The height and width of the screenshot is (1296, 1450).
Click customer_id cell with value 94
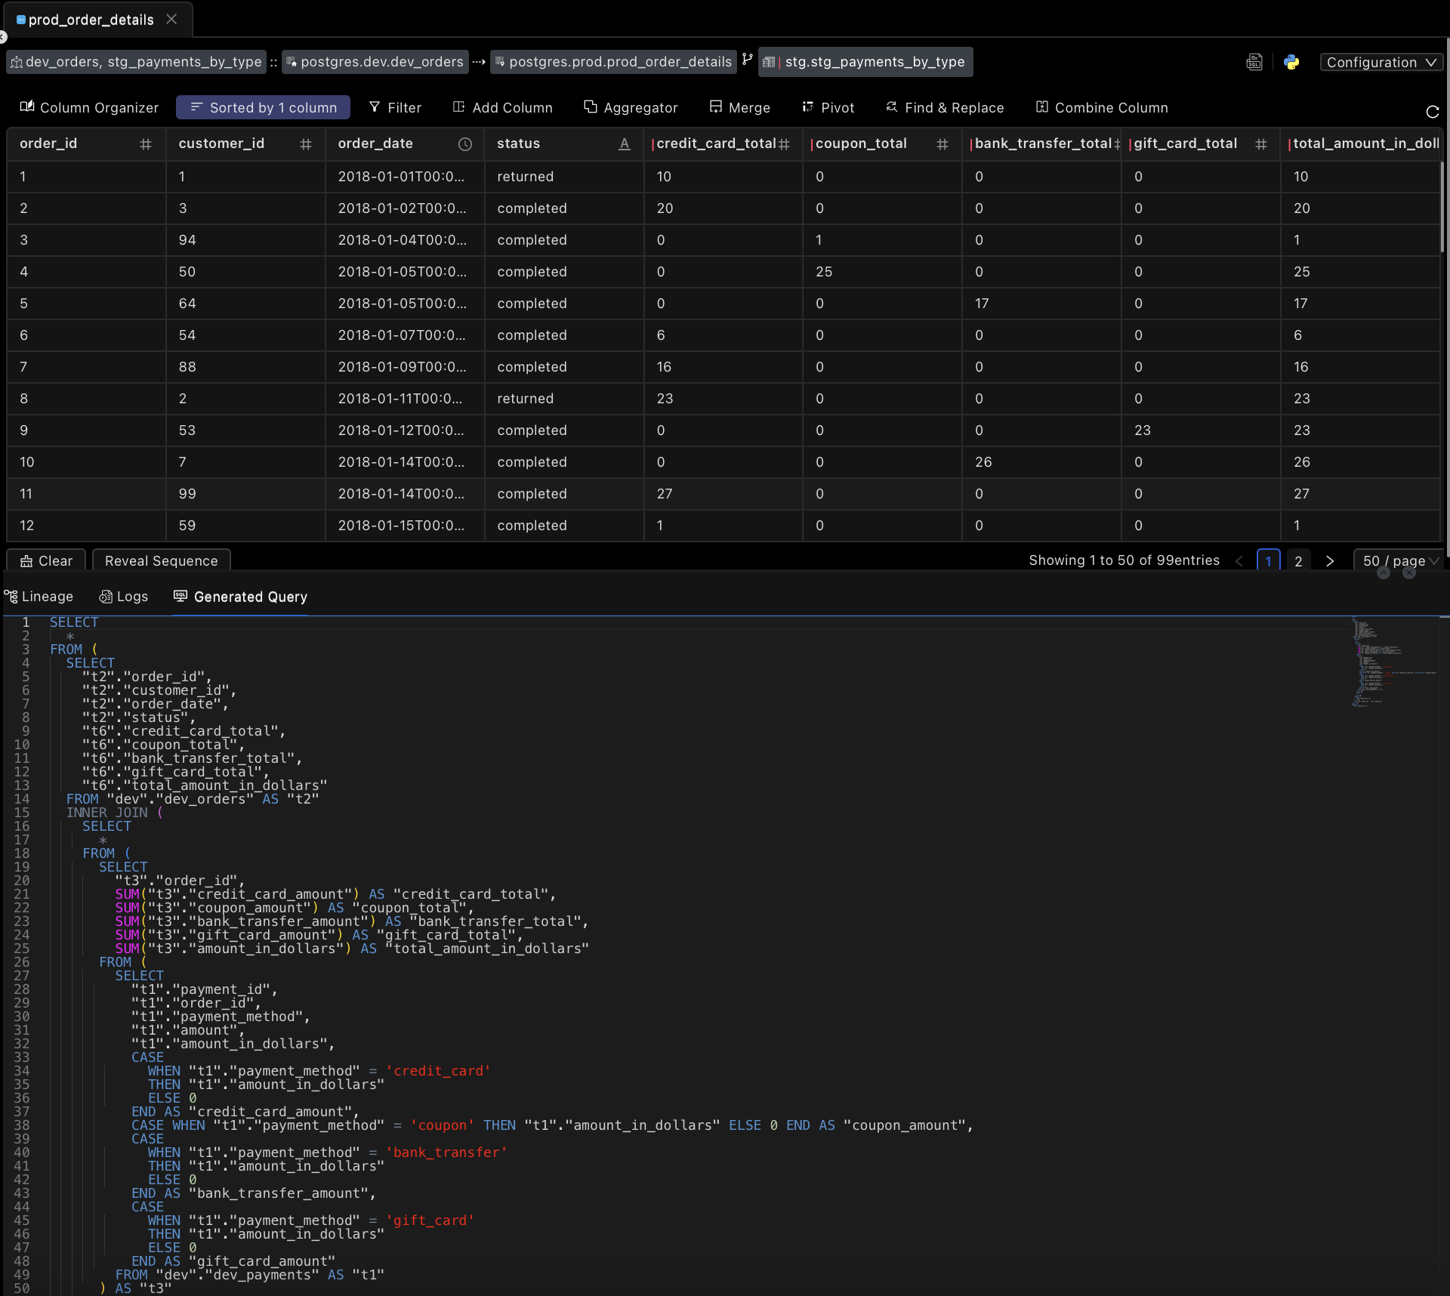[x=245, y=239]
